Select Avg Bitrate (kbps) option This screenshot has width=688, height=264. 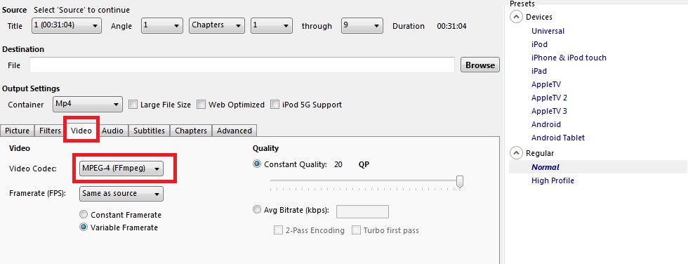(257, 210)
